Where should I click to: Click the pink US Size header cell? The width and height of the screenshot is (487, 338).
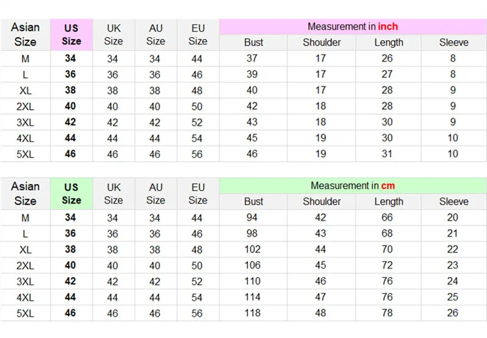click(x=71, y=35)
